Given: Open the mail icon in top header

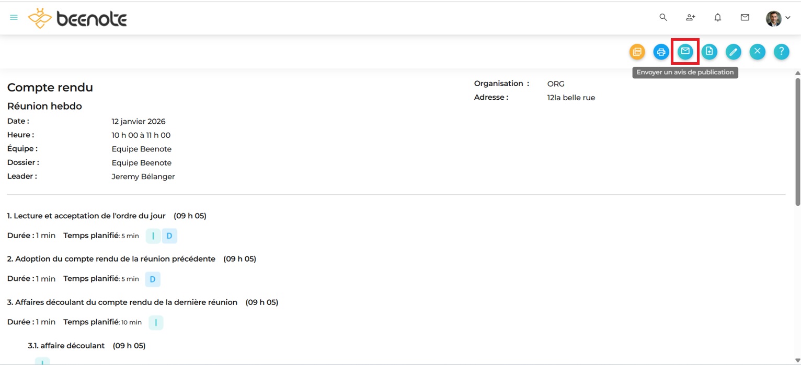Looking at the screenshot, I should [745, 18].
